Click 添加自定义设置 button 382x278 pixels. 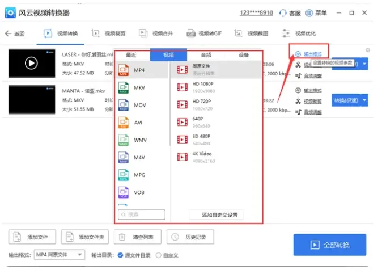click(217, 215)
